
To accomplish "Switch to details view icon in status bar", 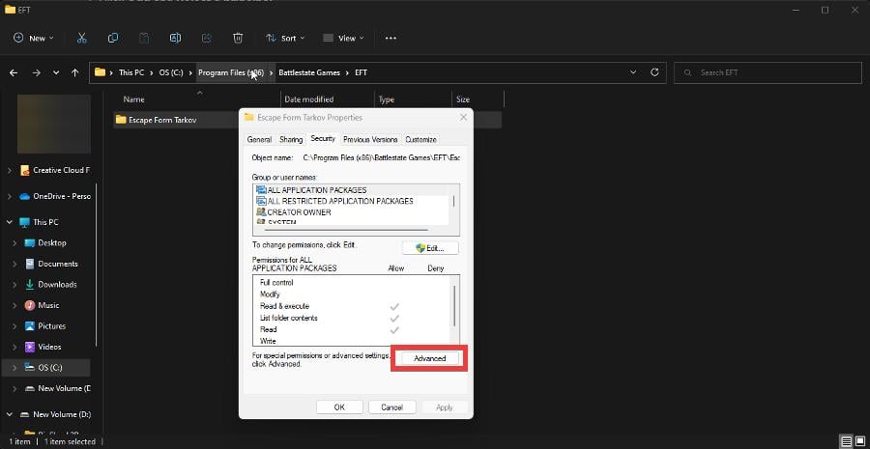I will click(846, 442).
